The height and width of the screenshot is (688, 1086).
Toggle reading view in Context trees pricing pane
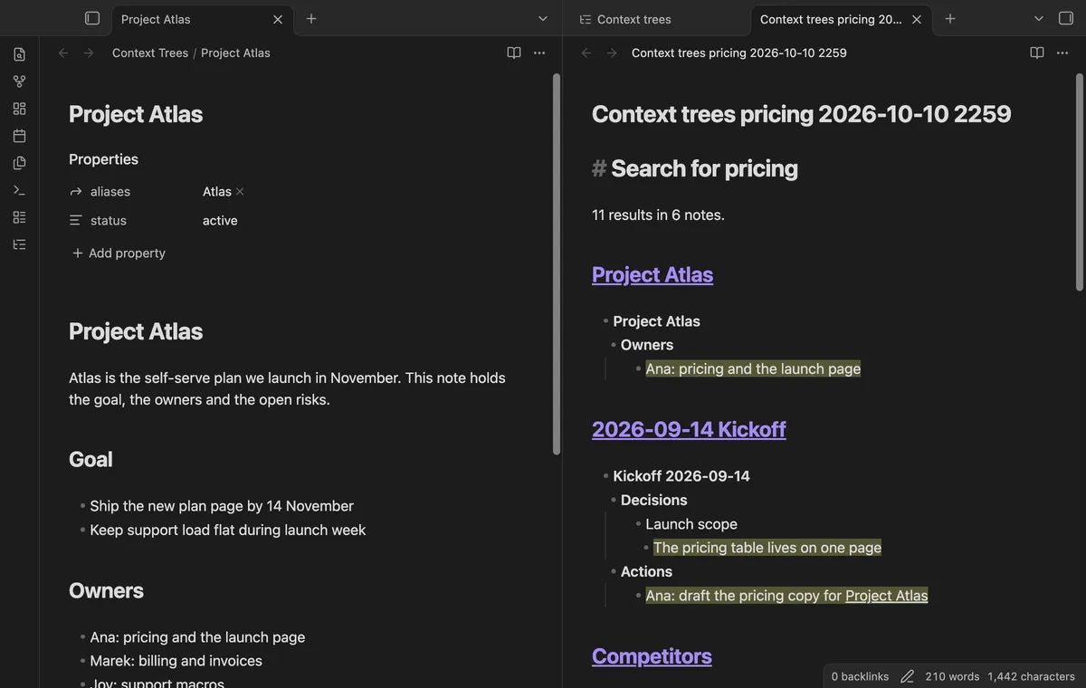1037,53
